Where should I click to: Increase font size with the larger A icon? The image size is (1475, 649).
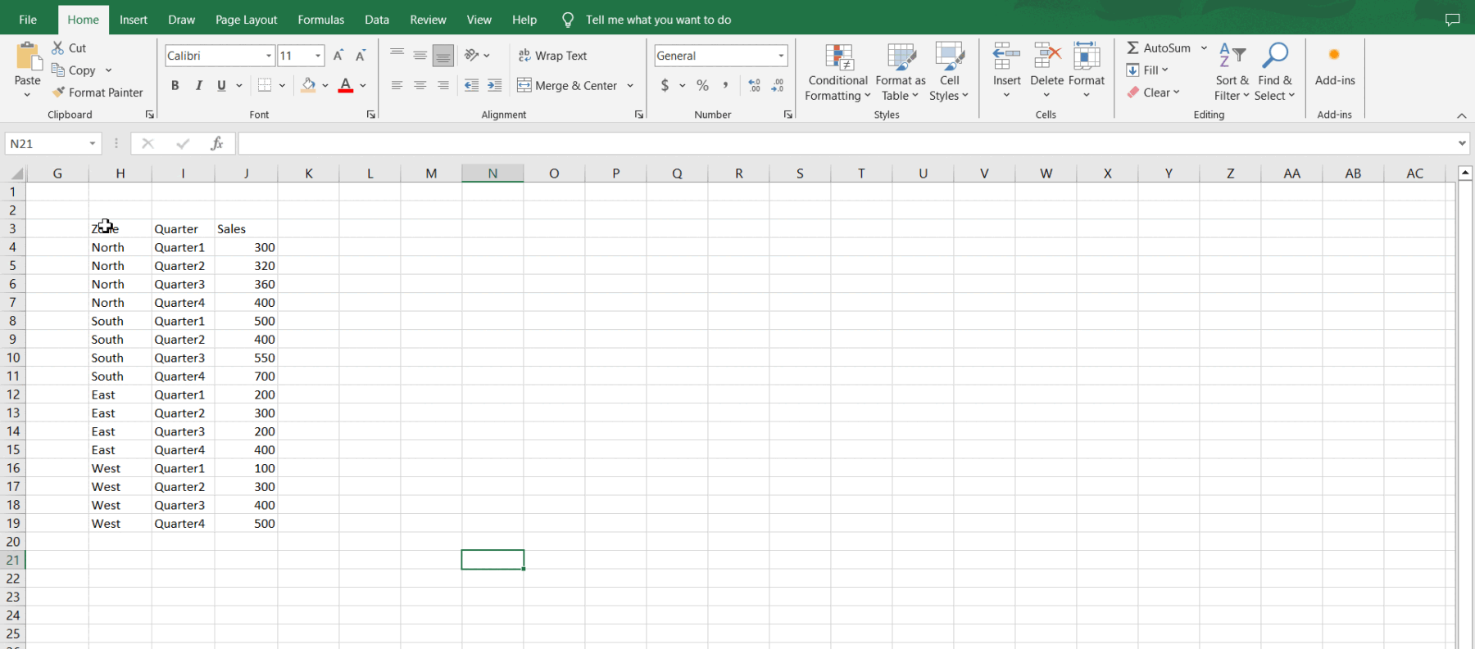point(338,56)
